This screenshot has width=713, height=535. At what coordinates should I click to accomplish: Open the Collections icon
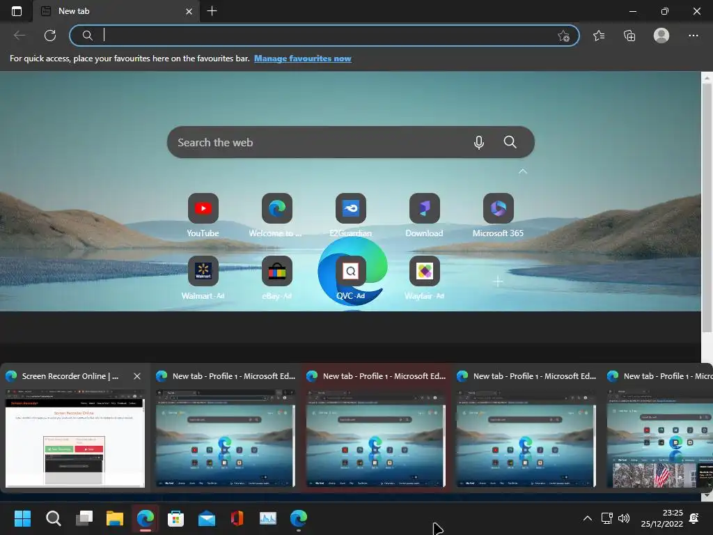click(629, 36)
